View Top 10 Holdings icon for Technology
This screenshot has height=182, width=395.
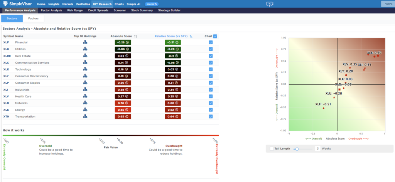pyautogui.click(x=85, y=69)
